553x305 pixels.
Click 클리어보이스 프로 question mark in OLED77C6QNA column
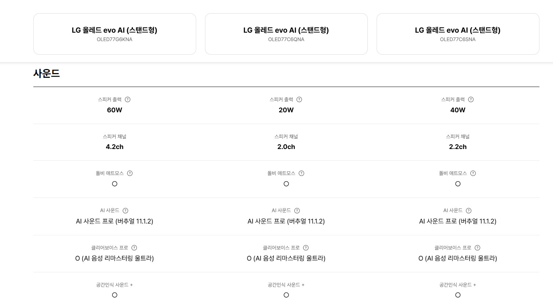point(306,248)
